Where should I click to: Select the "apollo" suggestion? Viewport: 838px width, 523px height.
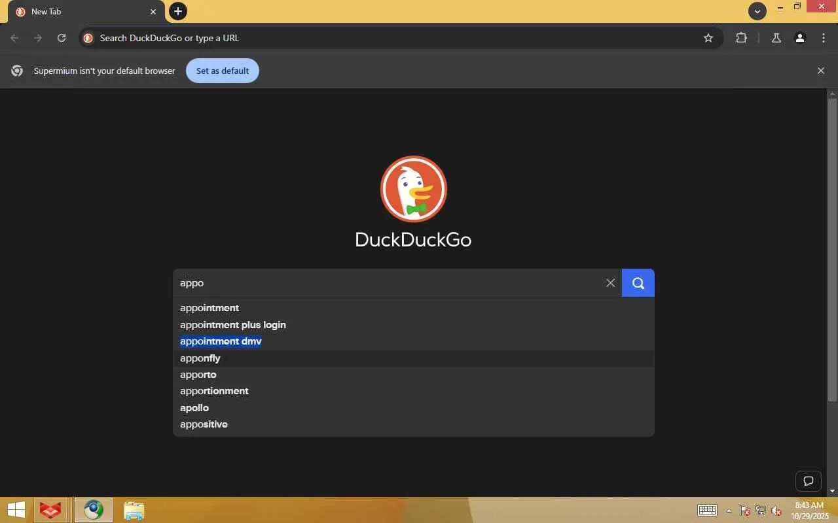pyautogui.click(x=414, y=408)
